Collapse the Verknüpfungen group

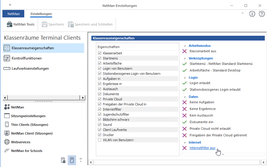[185, 59]
